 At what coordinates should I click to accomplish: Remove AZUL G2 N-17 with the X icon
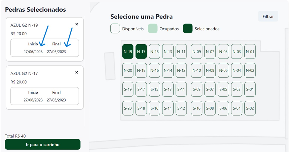point(76,72)
